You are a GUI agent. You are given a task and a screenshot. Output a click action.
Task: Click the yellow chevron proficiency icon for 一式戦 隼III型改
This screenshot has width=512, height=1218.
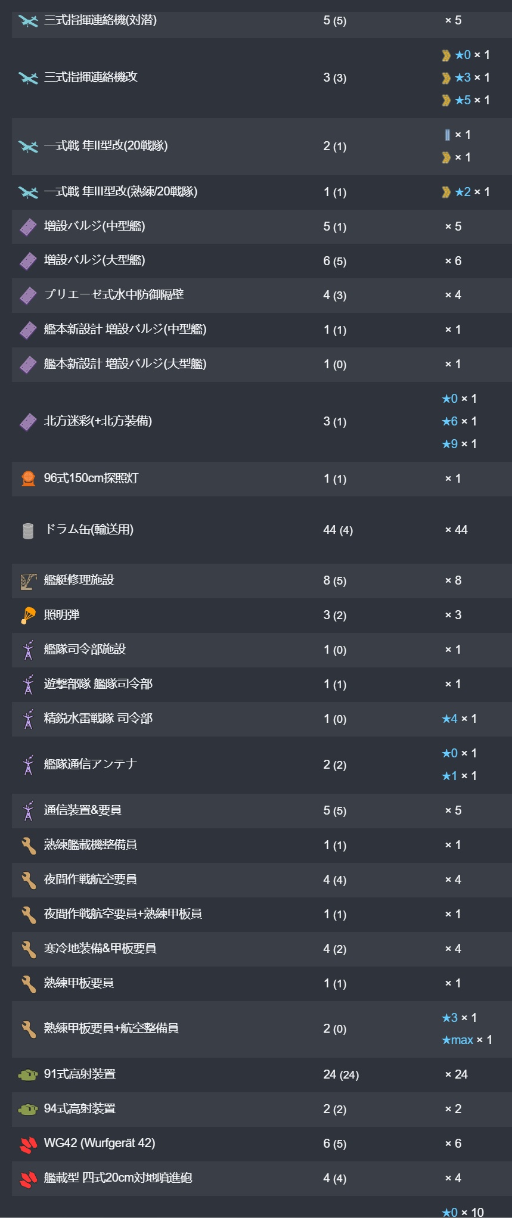coord(446,192)
